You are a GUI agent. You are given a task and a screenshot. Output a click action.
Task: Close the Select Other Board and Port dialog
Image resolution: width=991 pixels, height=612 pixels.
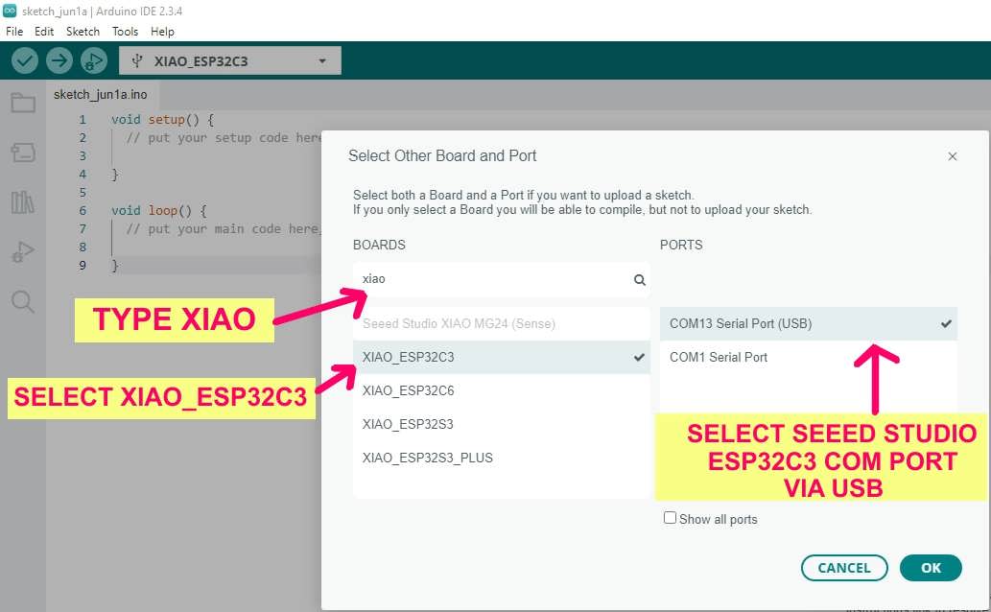pyautogui.click(x=953, y=156)
